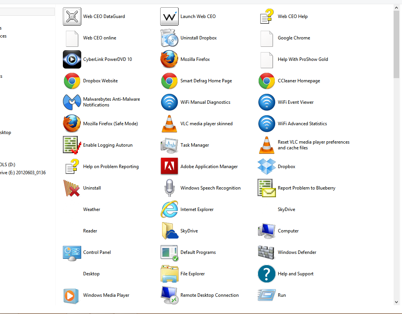This screenshot has width=402, height=314.
Task: Click the Computer monitor icon
Action: coord(267,231)
